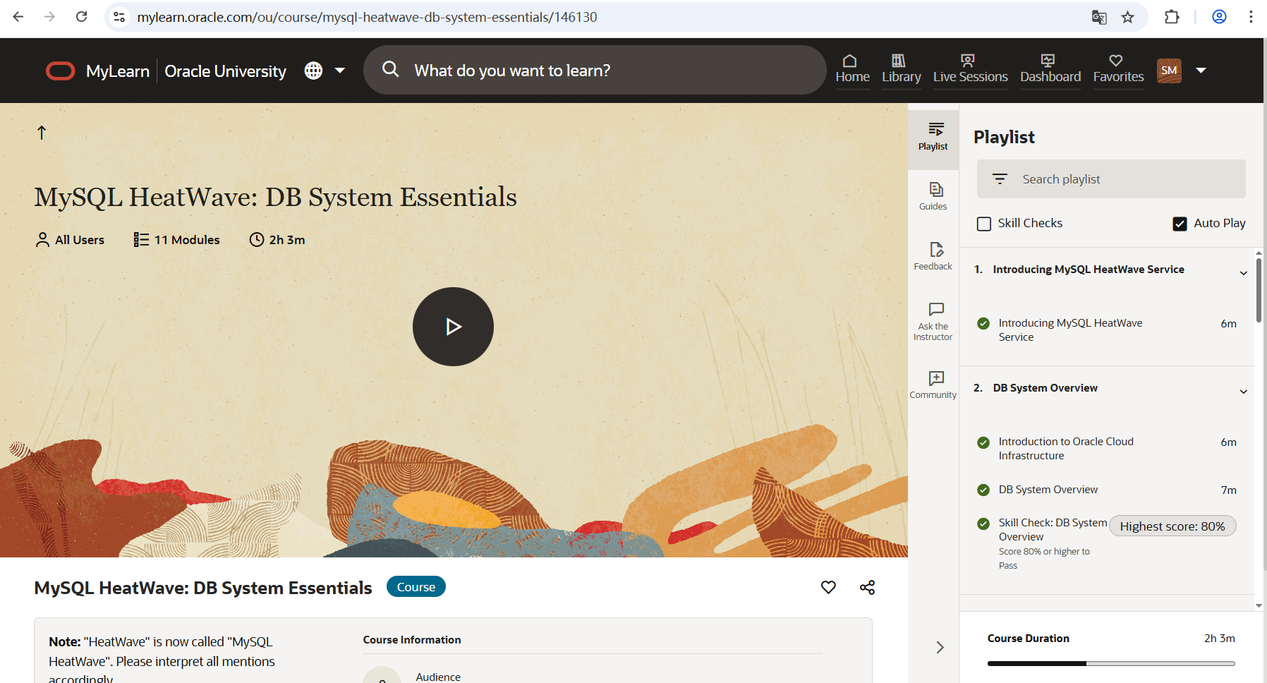
Task: Open the Guides side panel
Action: coord(933,196)
